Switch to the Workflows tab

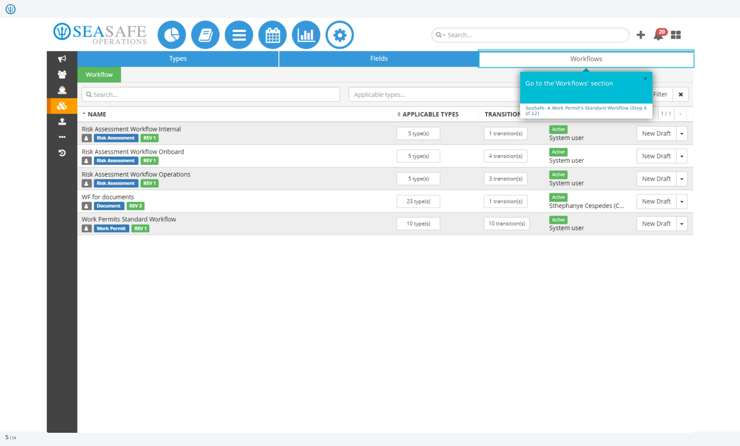tap(586, 59)
